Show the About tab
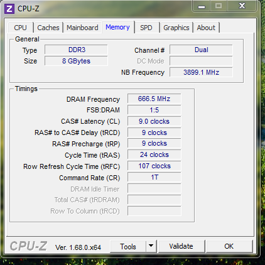Image resolution: width=265 pixels, height=265 pixels. click(x=206, y=28)
